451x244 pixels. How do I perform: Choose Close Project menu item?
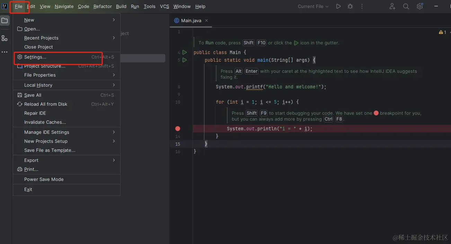(x=67, y=47)
